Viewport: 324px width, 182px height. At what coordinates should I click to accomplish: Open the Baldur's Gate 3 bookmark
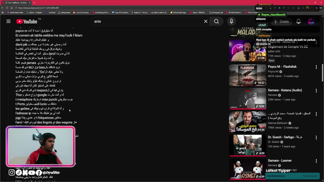click(x=159, y=12)
